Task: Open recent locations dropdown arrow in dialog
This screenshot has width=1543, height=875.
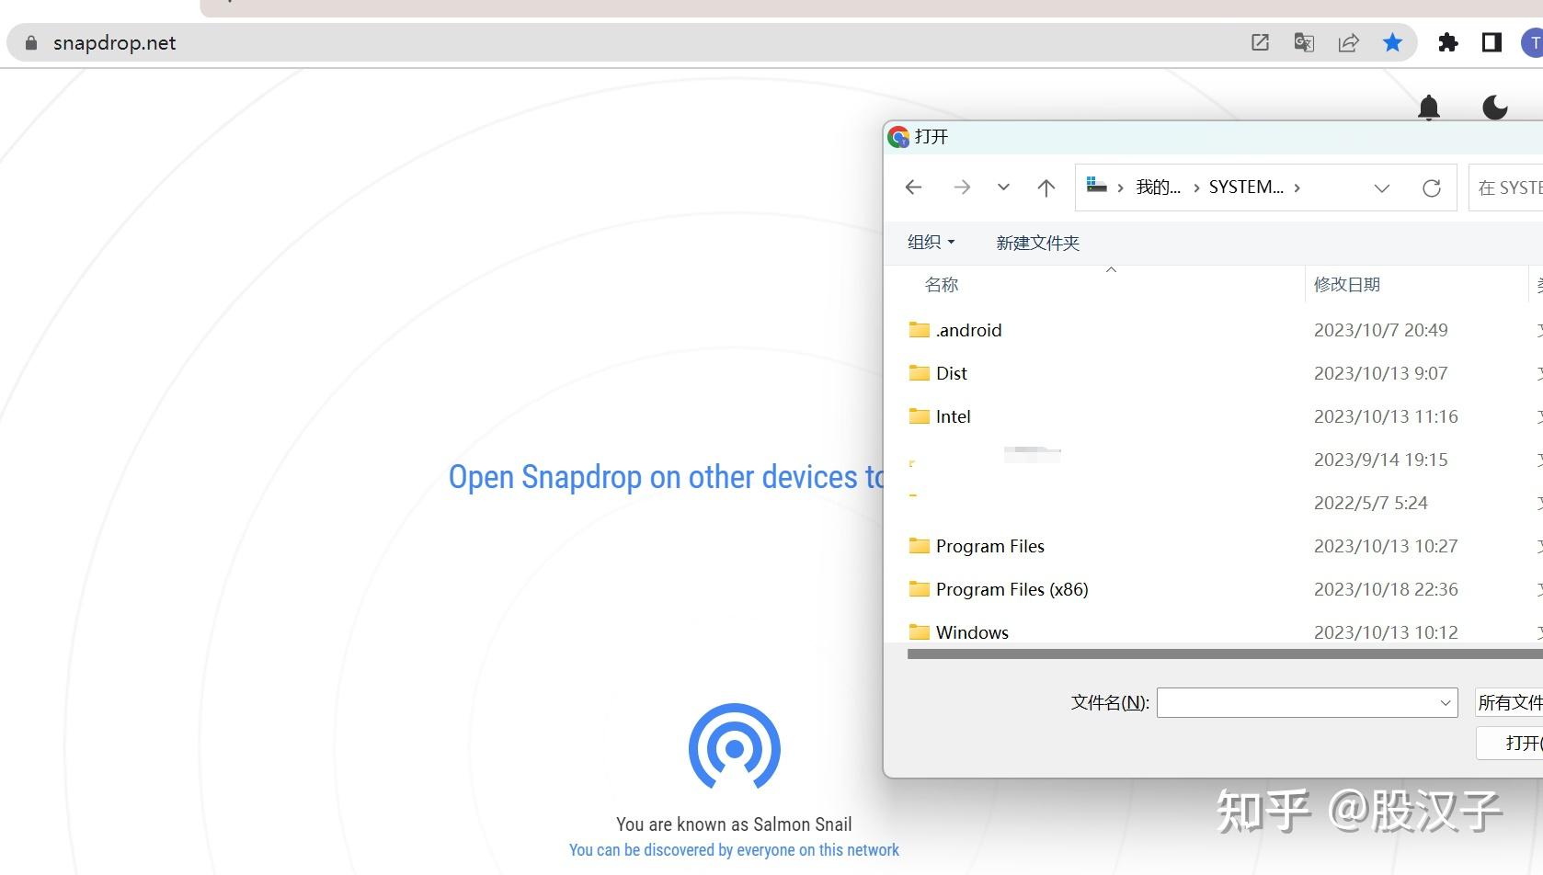Action: pyautogui.click(x=1003, y=187)
